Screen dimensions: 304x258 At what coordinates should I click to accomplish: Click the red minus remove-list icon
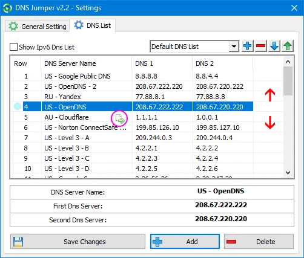[261, 47]
